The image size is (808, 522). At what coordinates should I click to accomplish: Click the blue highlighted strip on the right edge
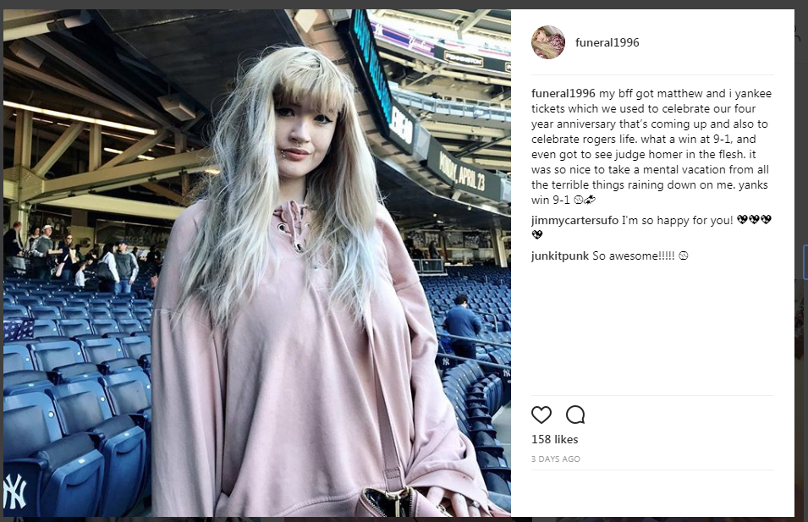tap(805, 263)
